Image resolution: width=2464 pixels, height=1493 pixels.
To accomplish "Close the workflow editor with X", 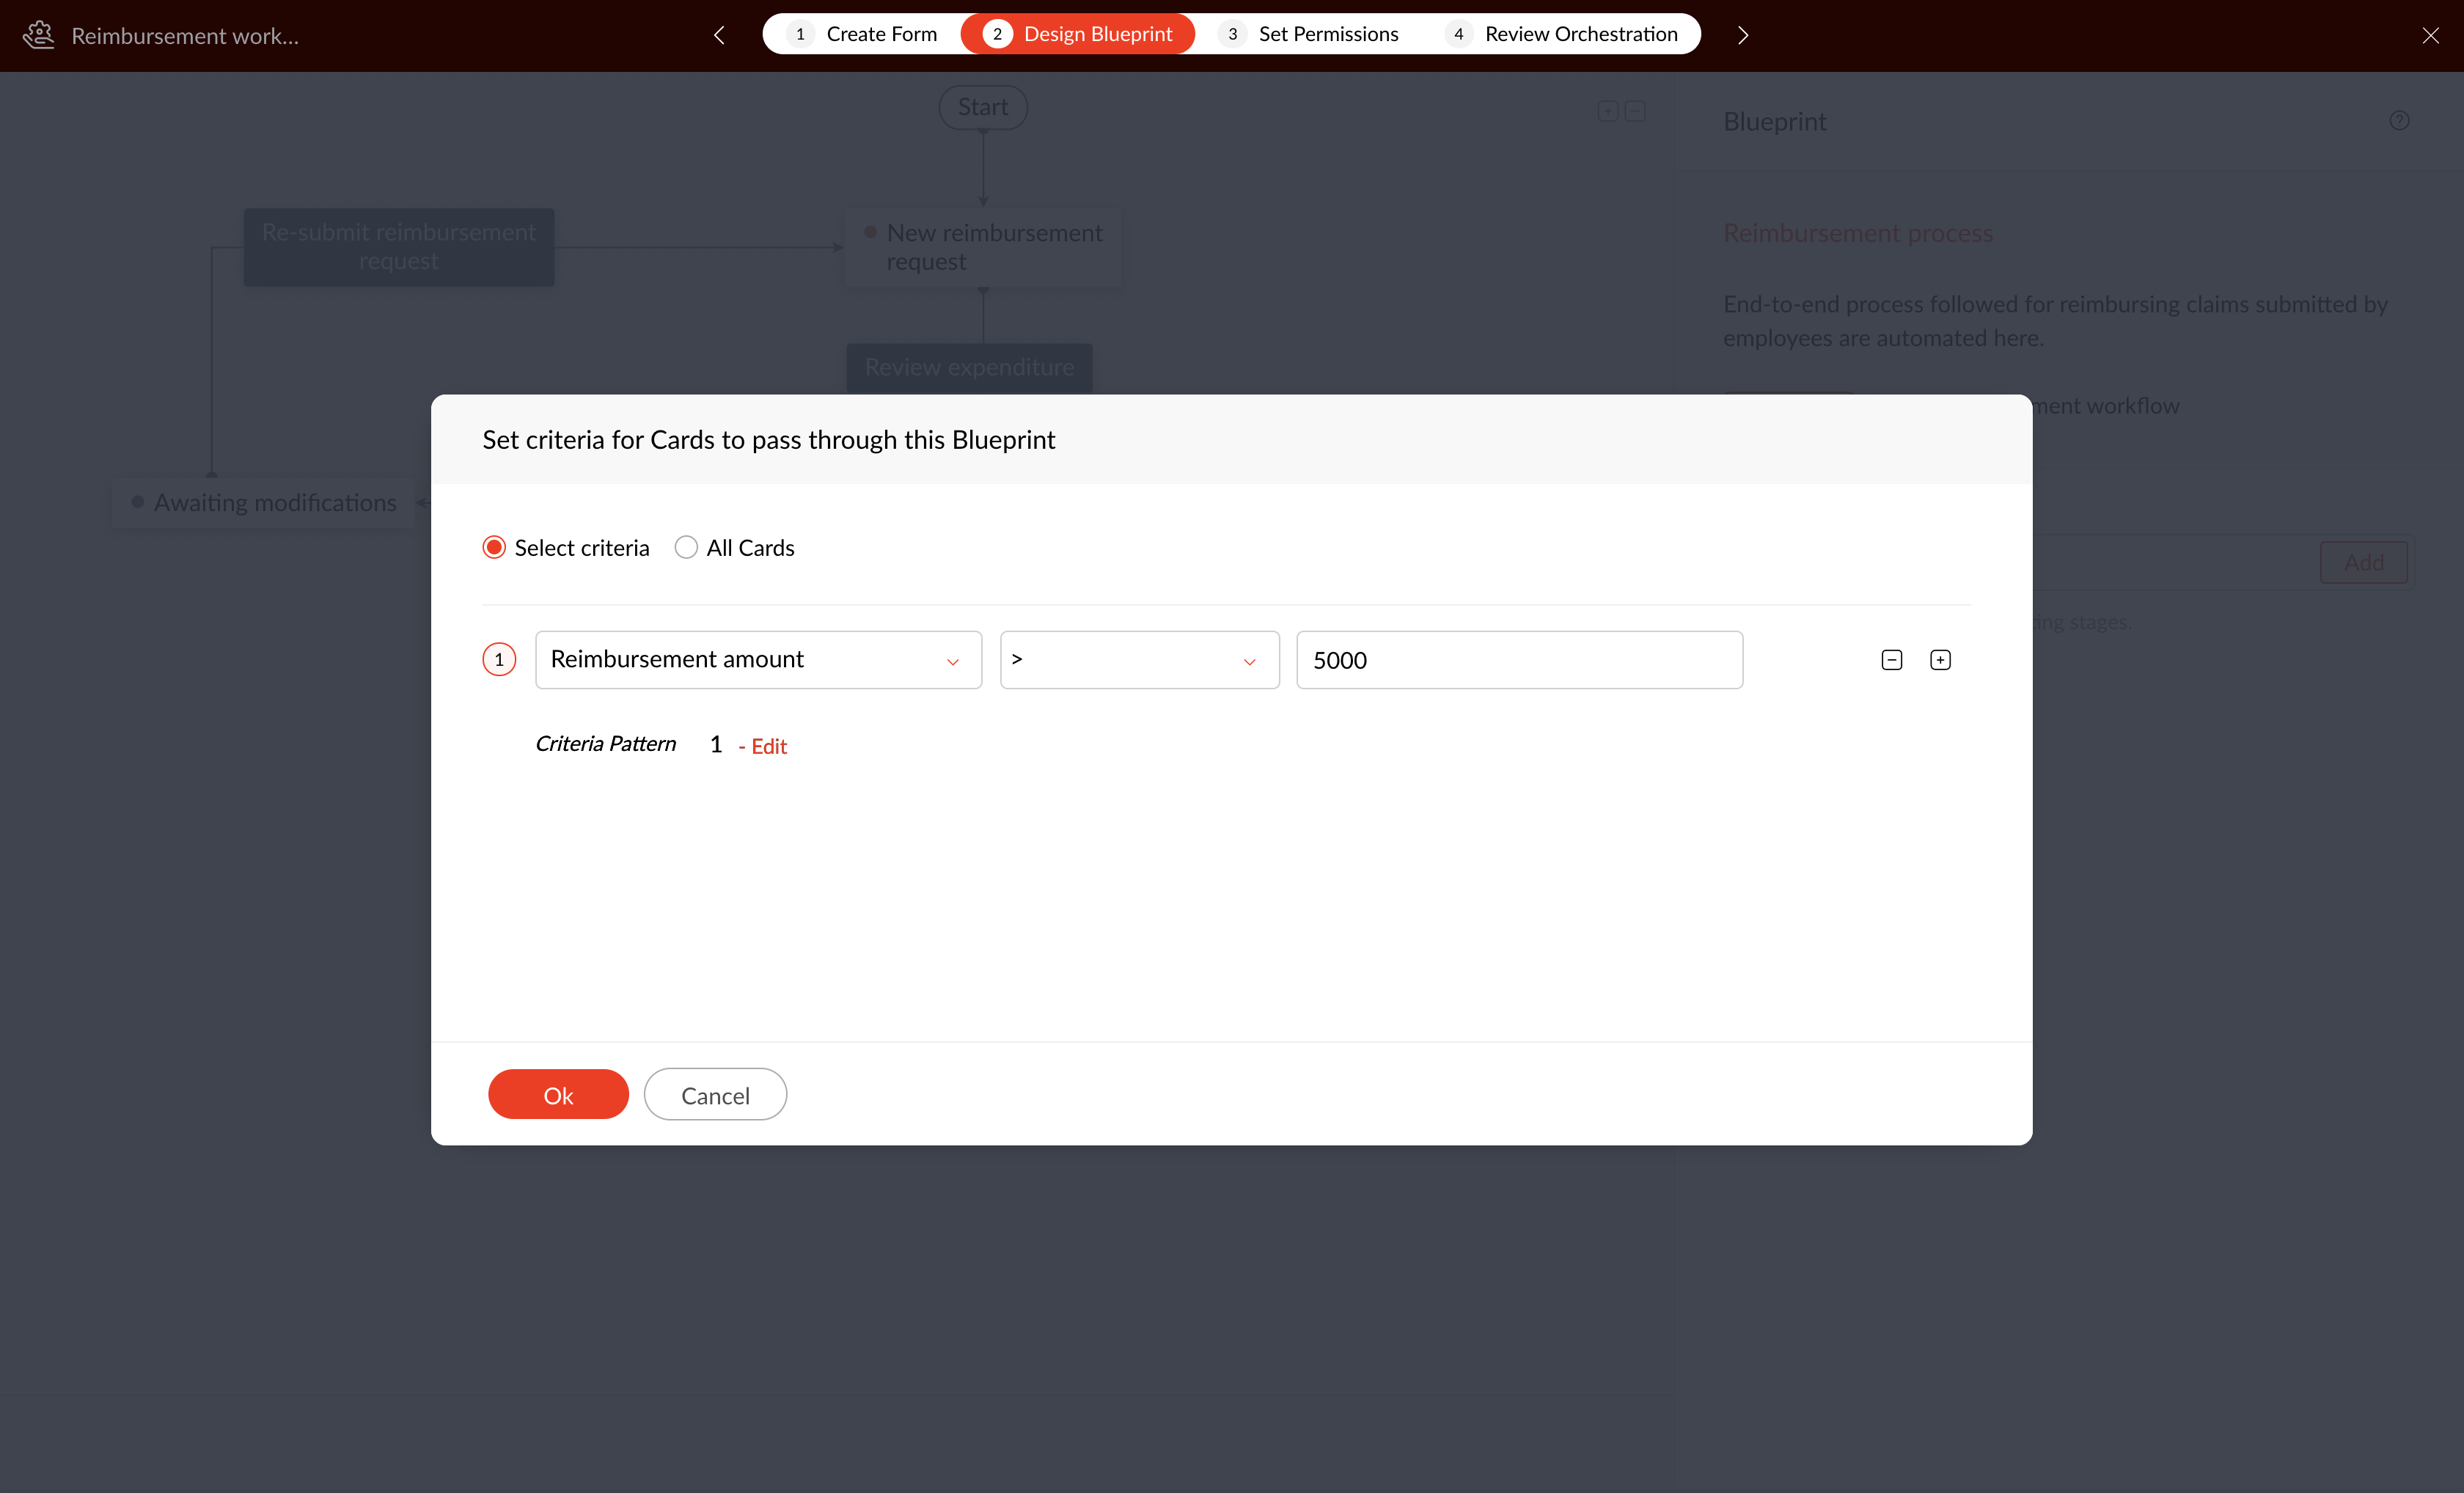I will pos(2430,35).
